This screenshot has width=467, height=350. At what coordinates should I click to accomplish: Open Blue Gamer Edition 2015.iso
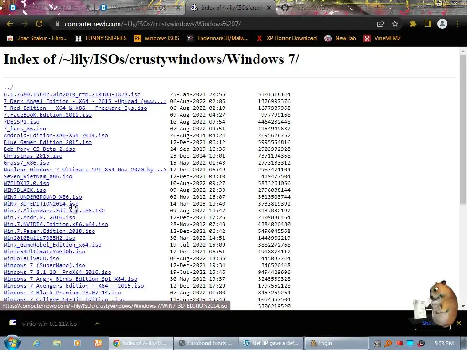coord(47,142)
